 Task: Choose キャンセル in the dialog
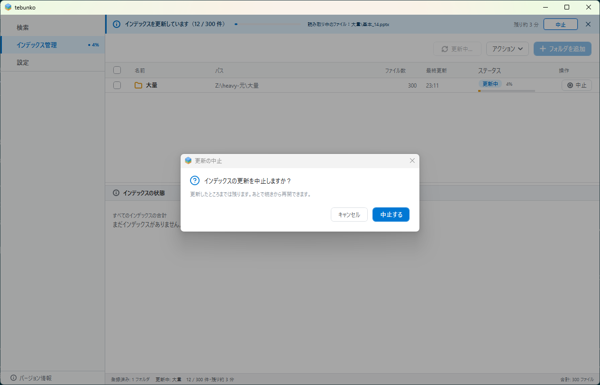click(x=349, y=215)
